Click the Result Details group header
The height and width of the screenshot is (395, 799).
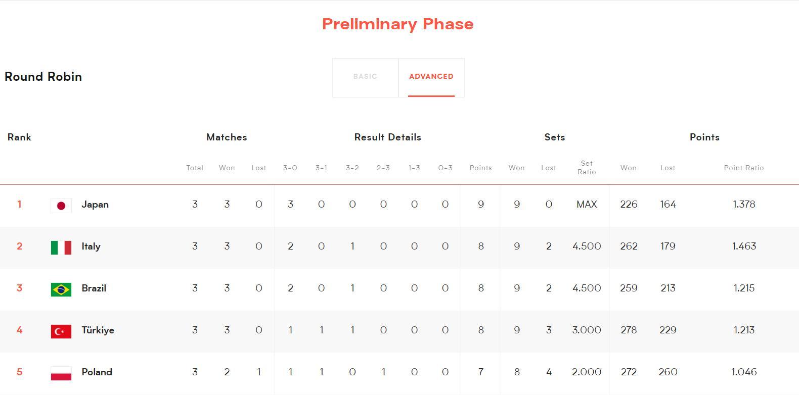[x=387, y=137]
